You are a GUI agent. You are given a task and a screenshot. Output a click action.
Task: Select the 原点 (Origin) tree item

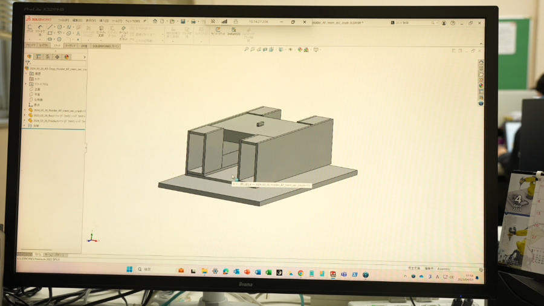(34, 105)
